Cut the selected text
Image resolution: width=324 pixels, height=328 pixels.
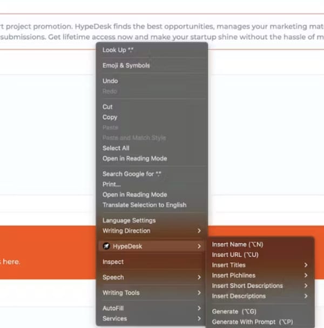tap(107, 107)
